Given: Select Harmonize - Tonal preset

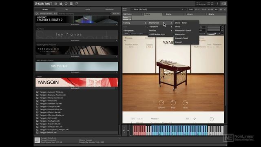Looking at the screenshot, I should tap(186, 31).
